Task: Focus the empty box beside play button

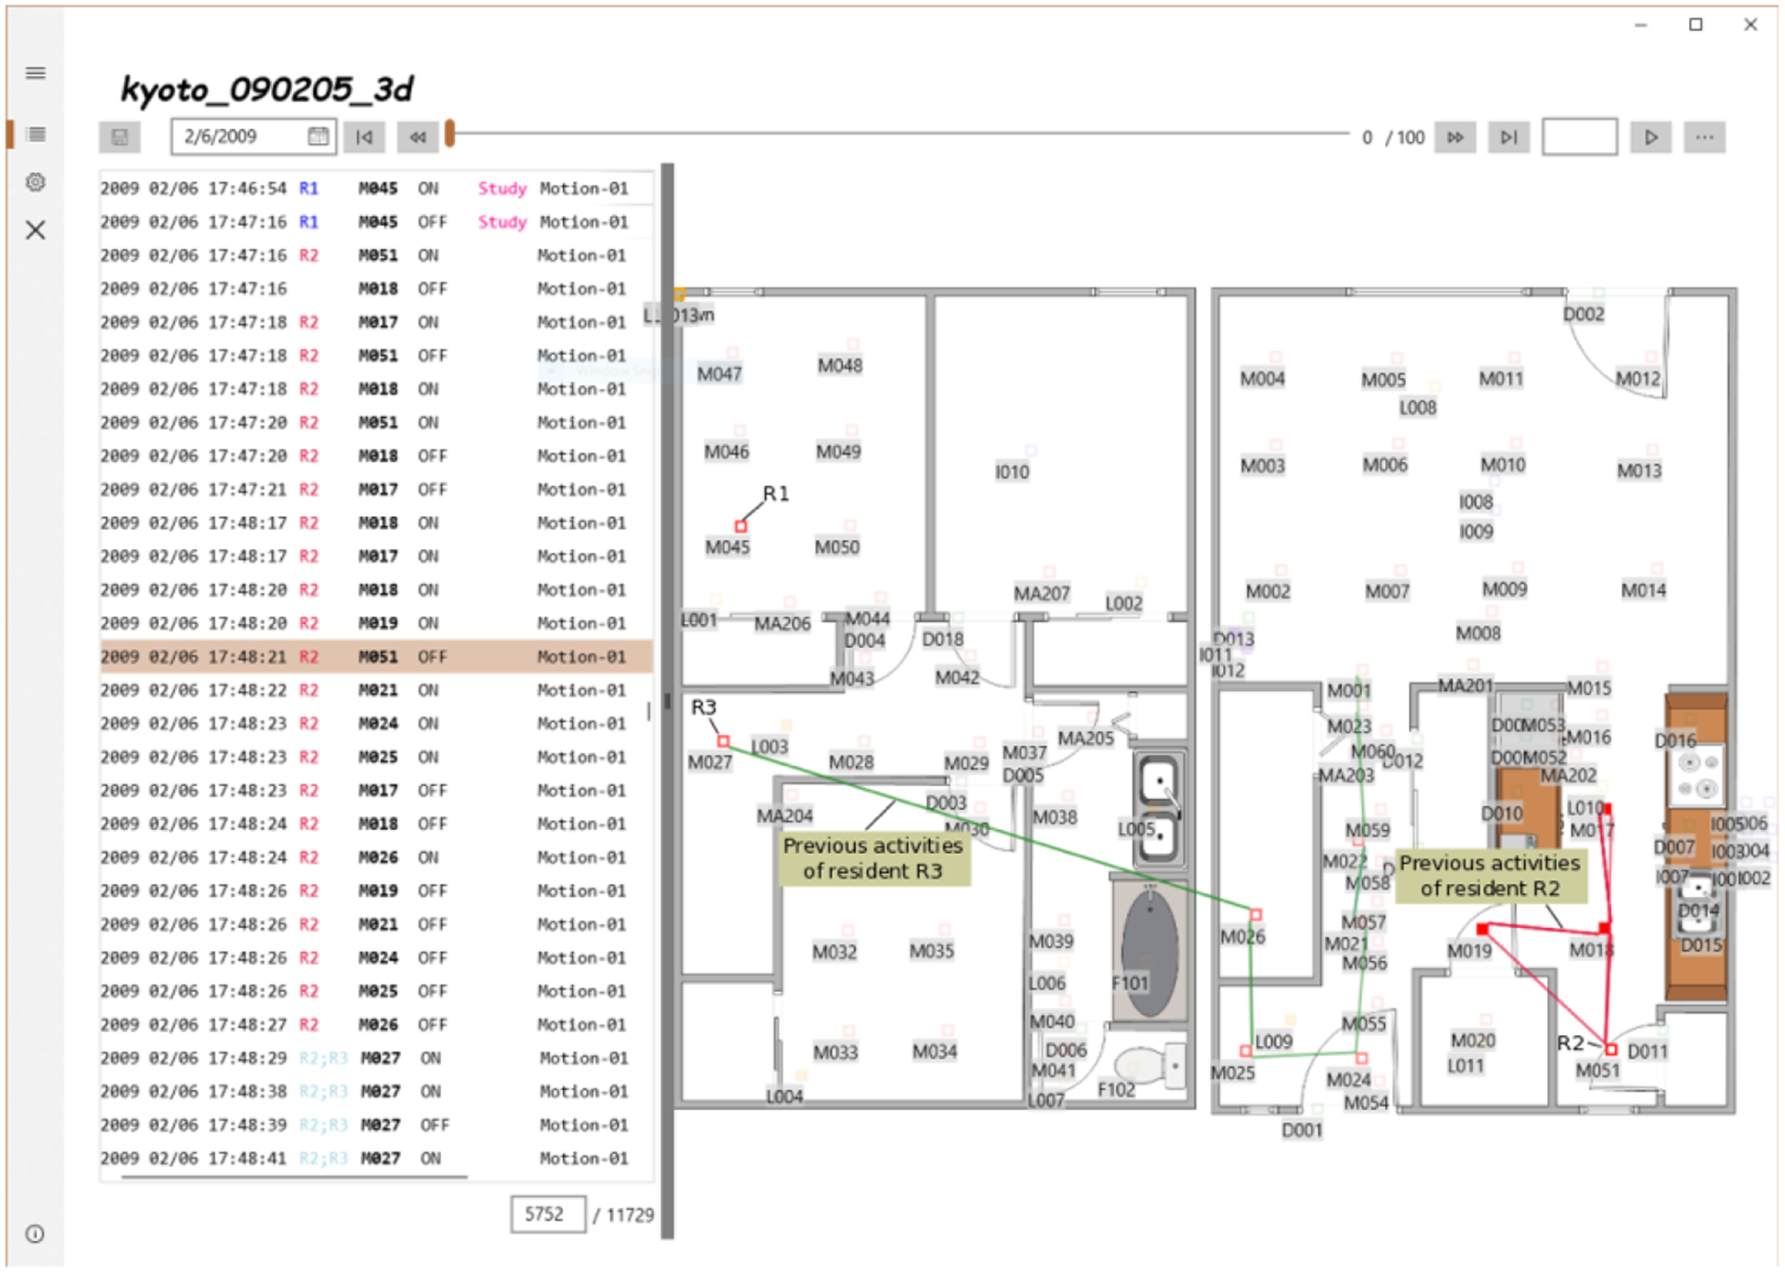Action: (x=1580, y=136)
